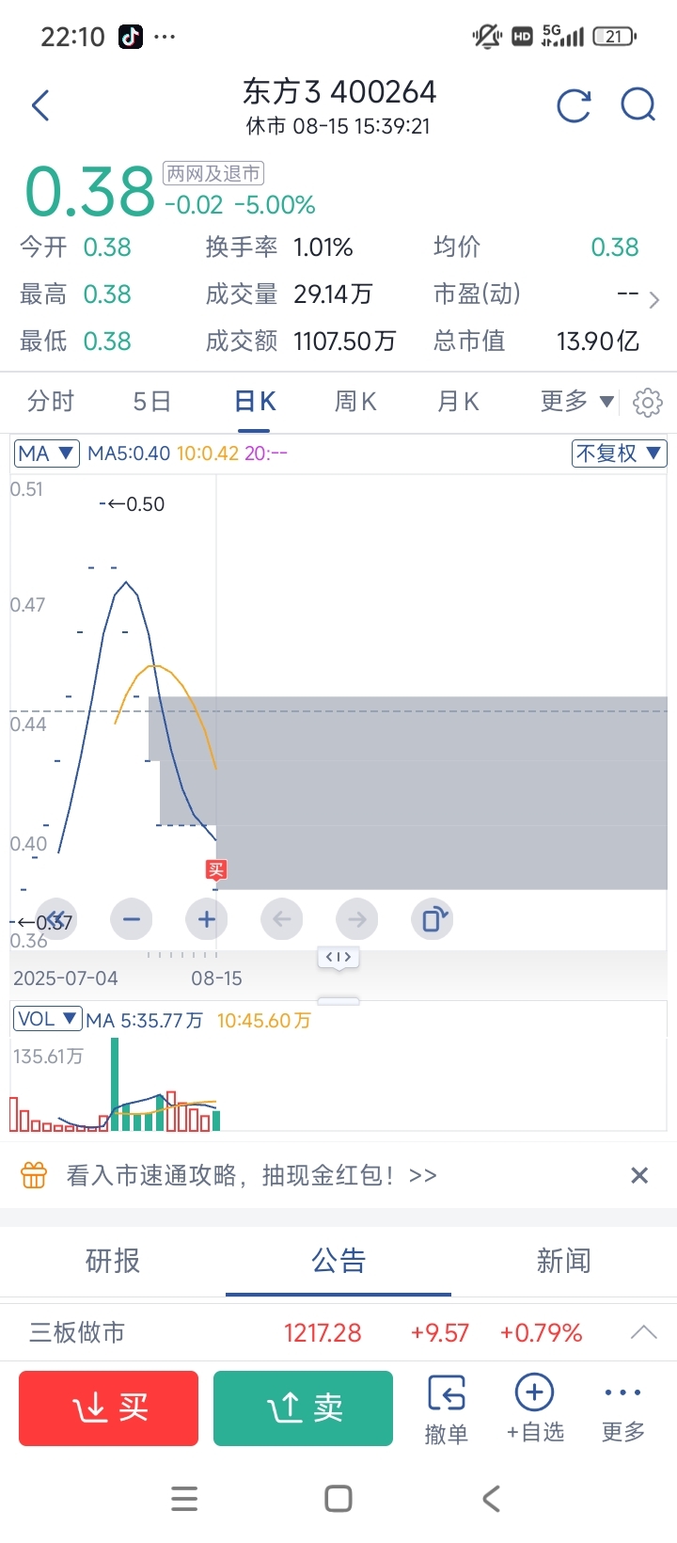This screenshot has width=677, height=1543.
Task: Open the MA indicator dropdown
Action: point(47,453)
